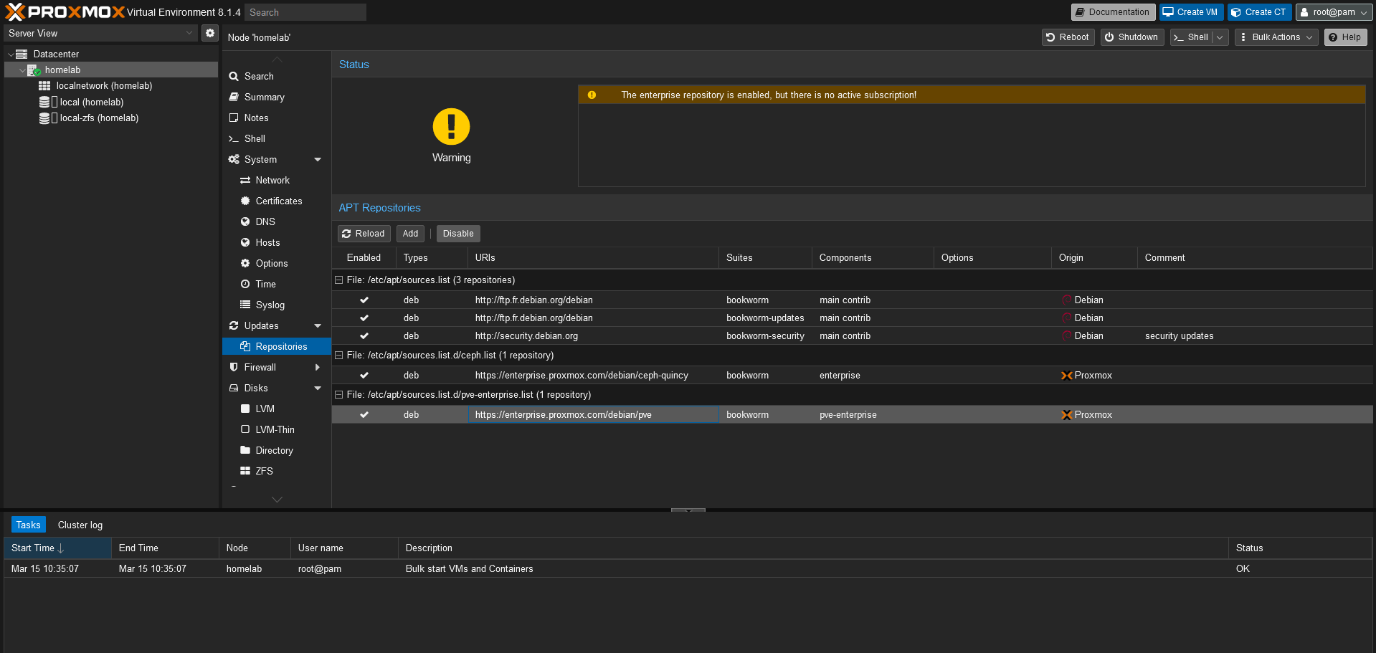
Task: Switch to the Cluster log tab
Action: pos(80,525)
